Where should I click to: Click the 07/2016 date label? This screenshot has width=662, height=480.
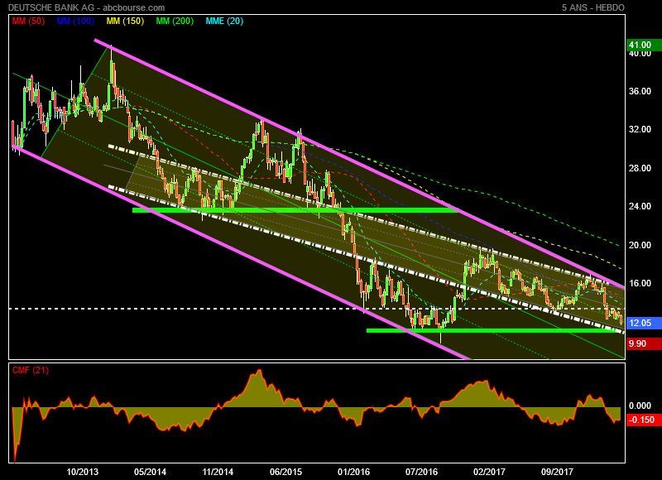click(x=422, y=472)
